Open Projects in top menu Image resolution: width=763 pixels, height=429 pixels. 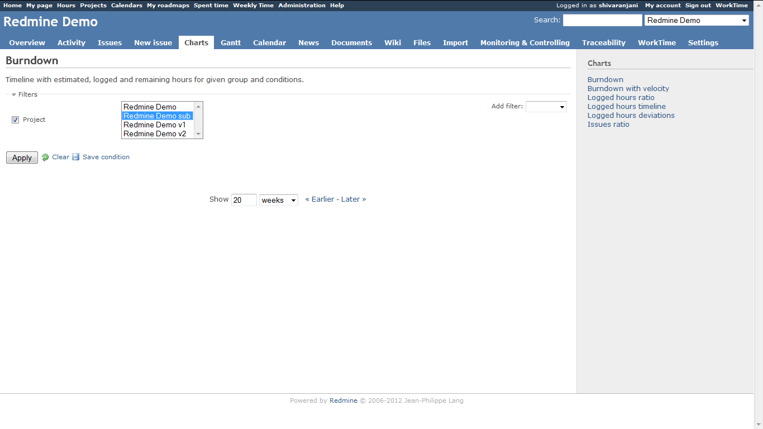93,5
